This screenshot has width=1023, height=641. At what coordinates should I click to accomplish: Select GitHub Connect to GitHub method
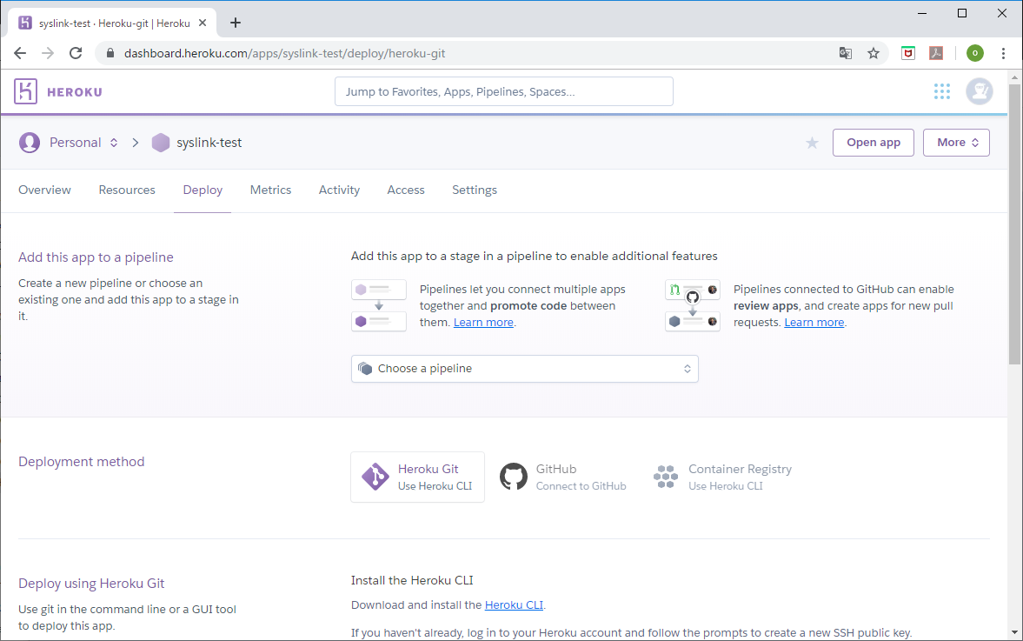tap(562, 477)
